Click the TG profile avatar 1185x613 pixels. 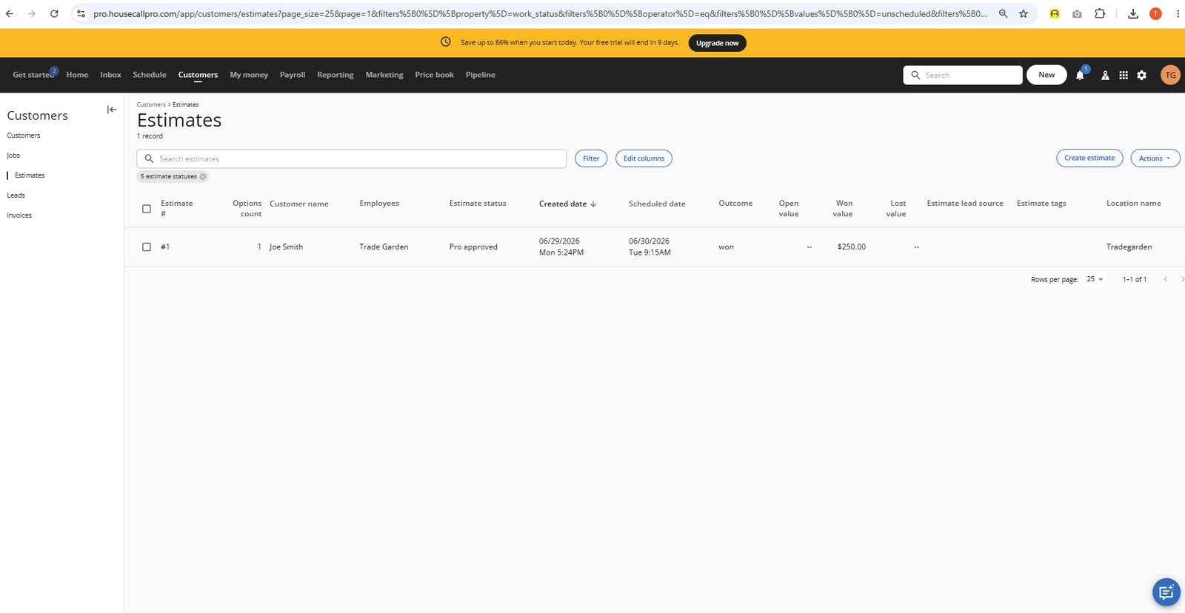pos(1170,75)
